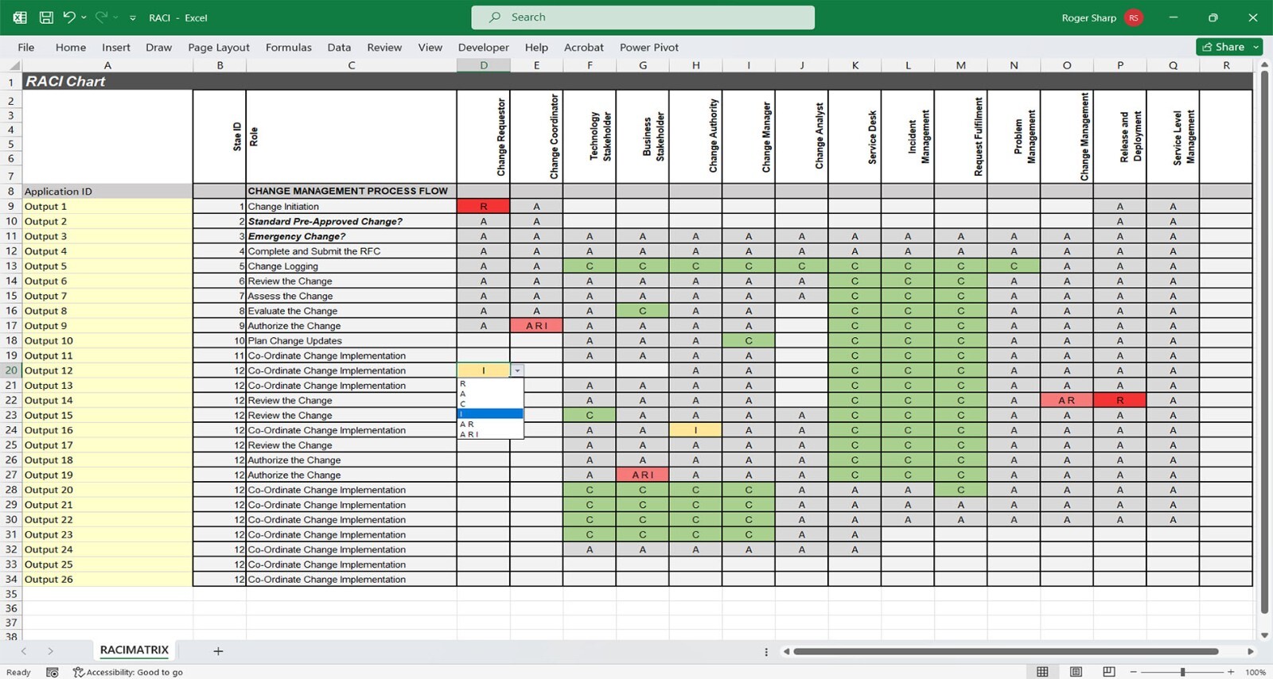The height and width of the screenshot is (679, 1273).
Task: Click the Accessibility: Good to go status
Action: point(128,673)
